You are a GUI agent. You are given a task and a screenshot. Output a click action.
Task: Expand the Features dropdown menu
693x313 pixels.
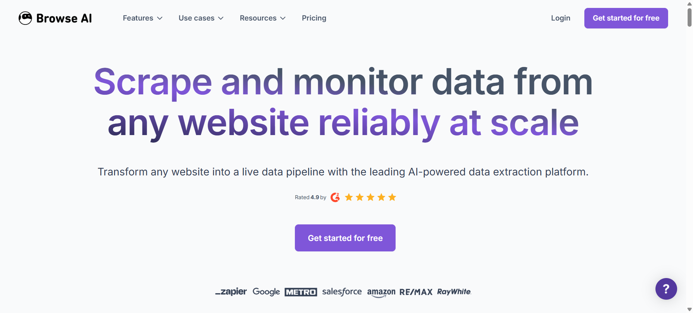pyautogui.click(x=143, y=18)
